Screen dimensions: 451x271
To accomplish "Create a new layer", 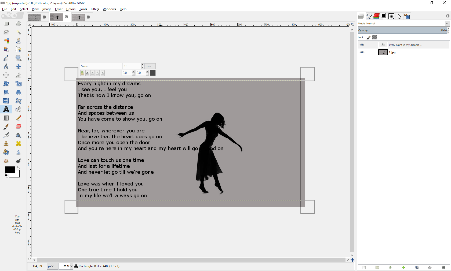I will coord(364,267).
